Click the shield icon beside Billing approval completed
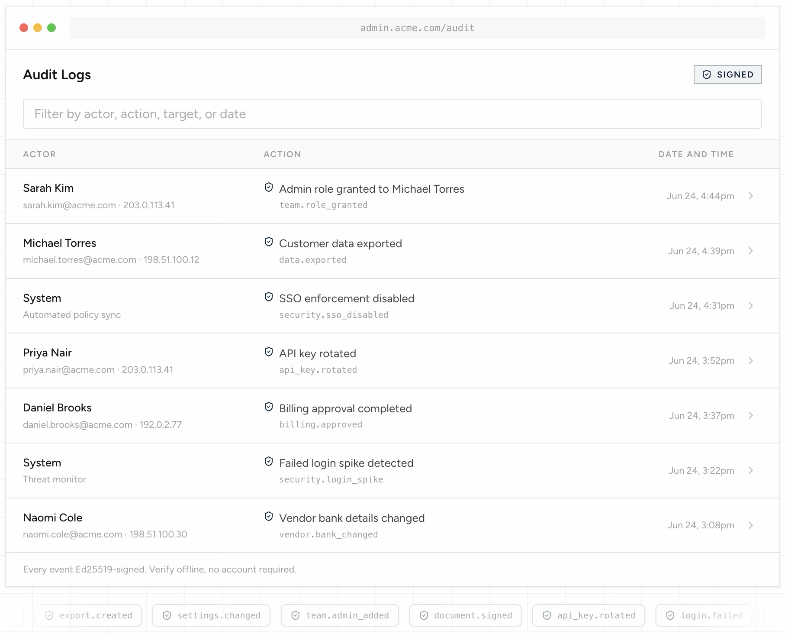 (x=269, y=407)
